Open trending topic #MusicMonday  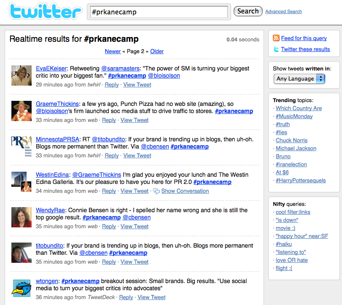pyautogui.click(x=294, y=116)
